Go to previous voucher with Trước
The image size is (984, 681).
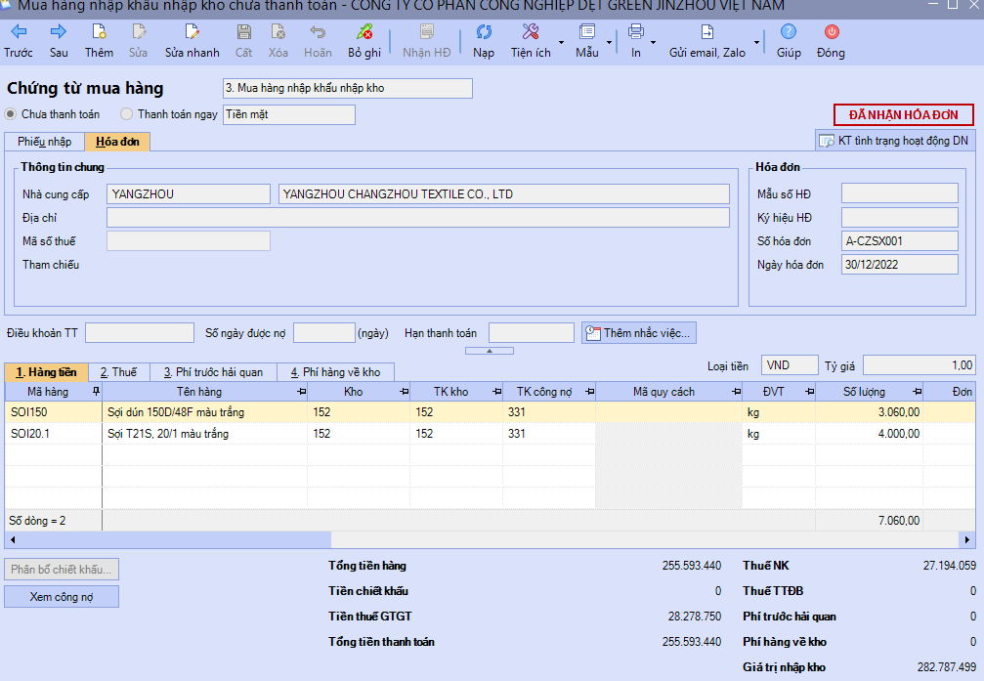(19, 41)
